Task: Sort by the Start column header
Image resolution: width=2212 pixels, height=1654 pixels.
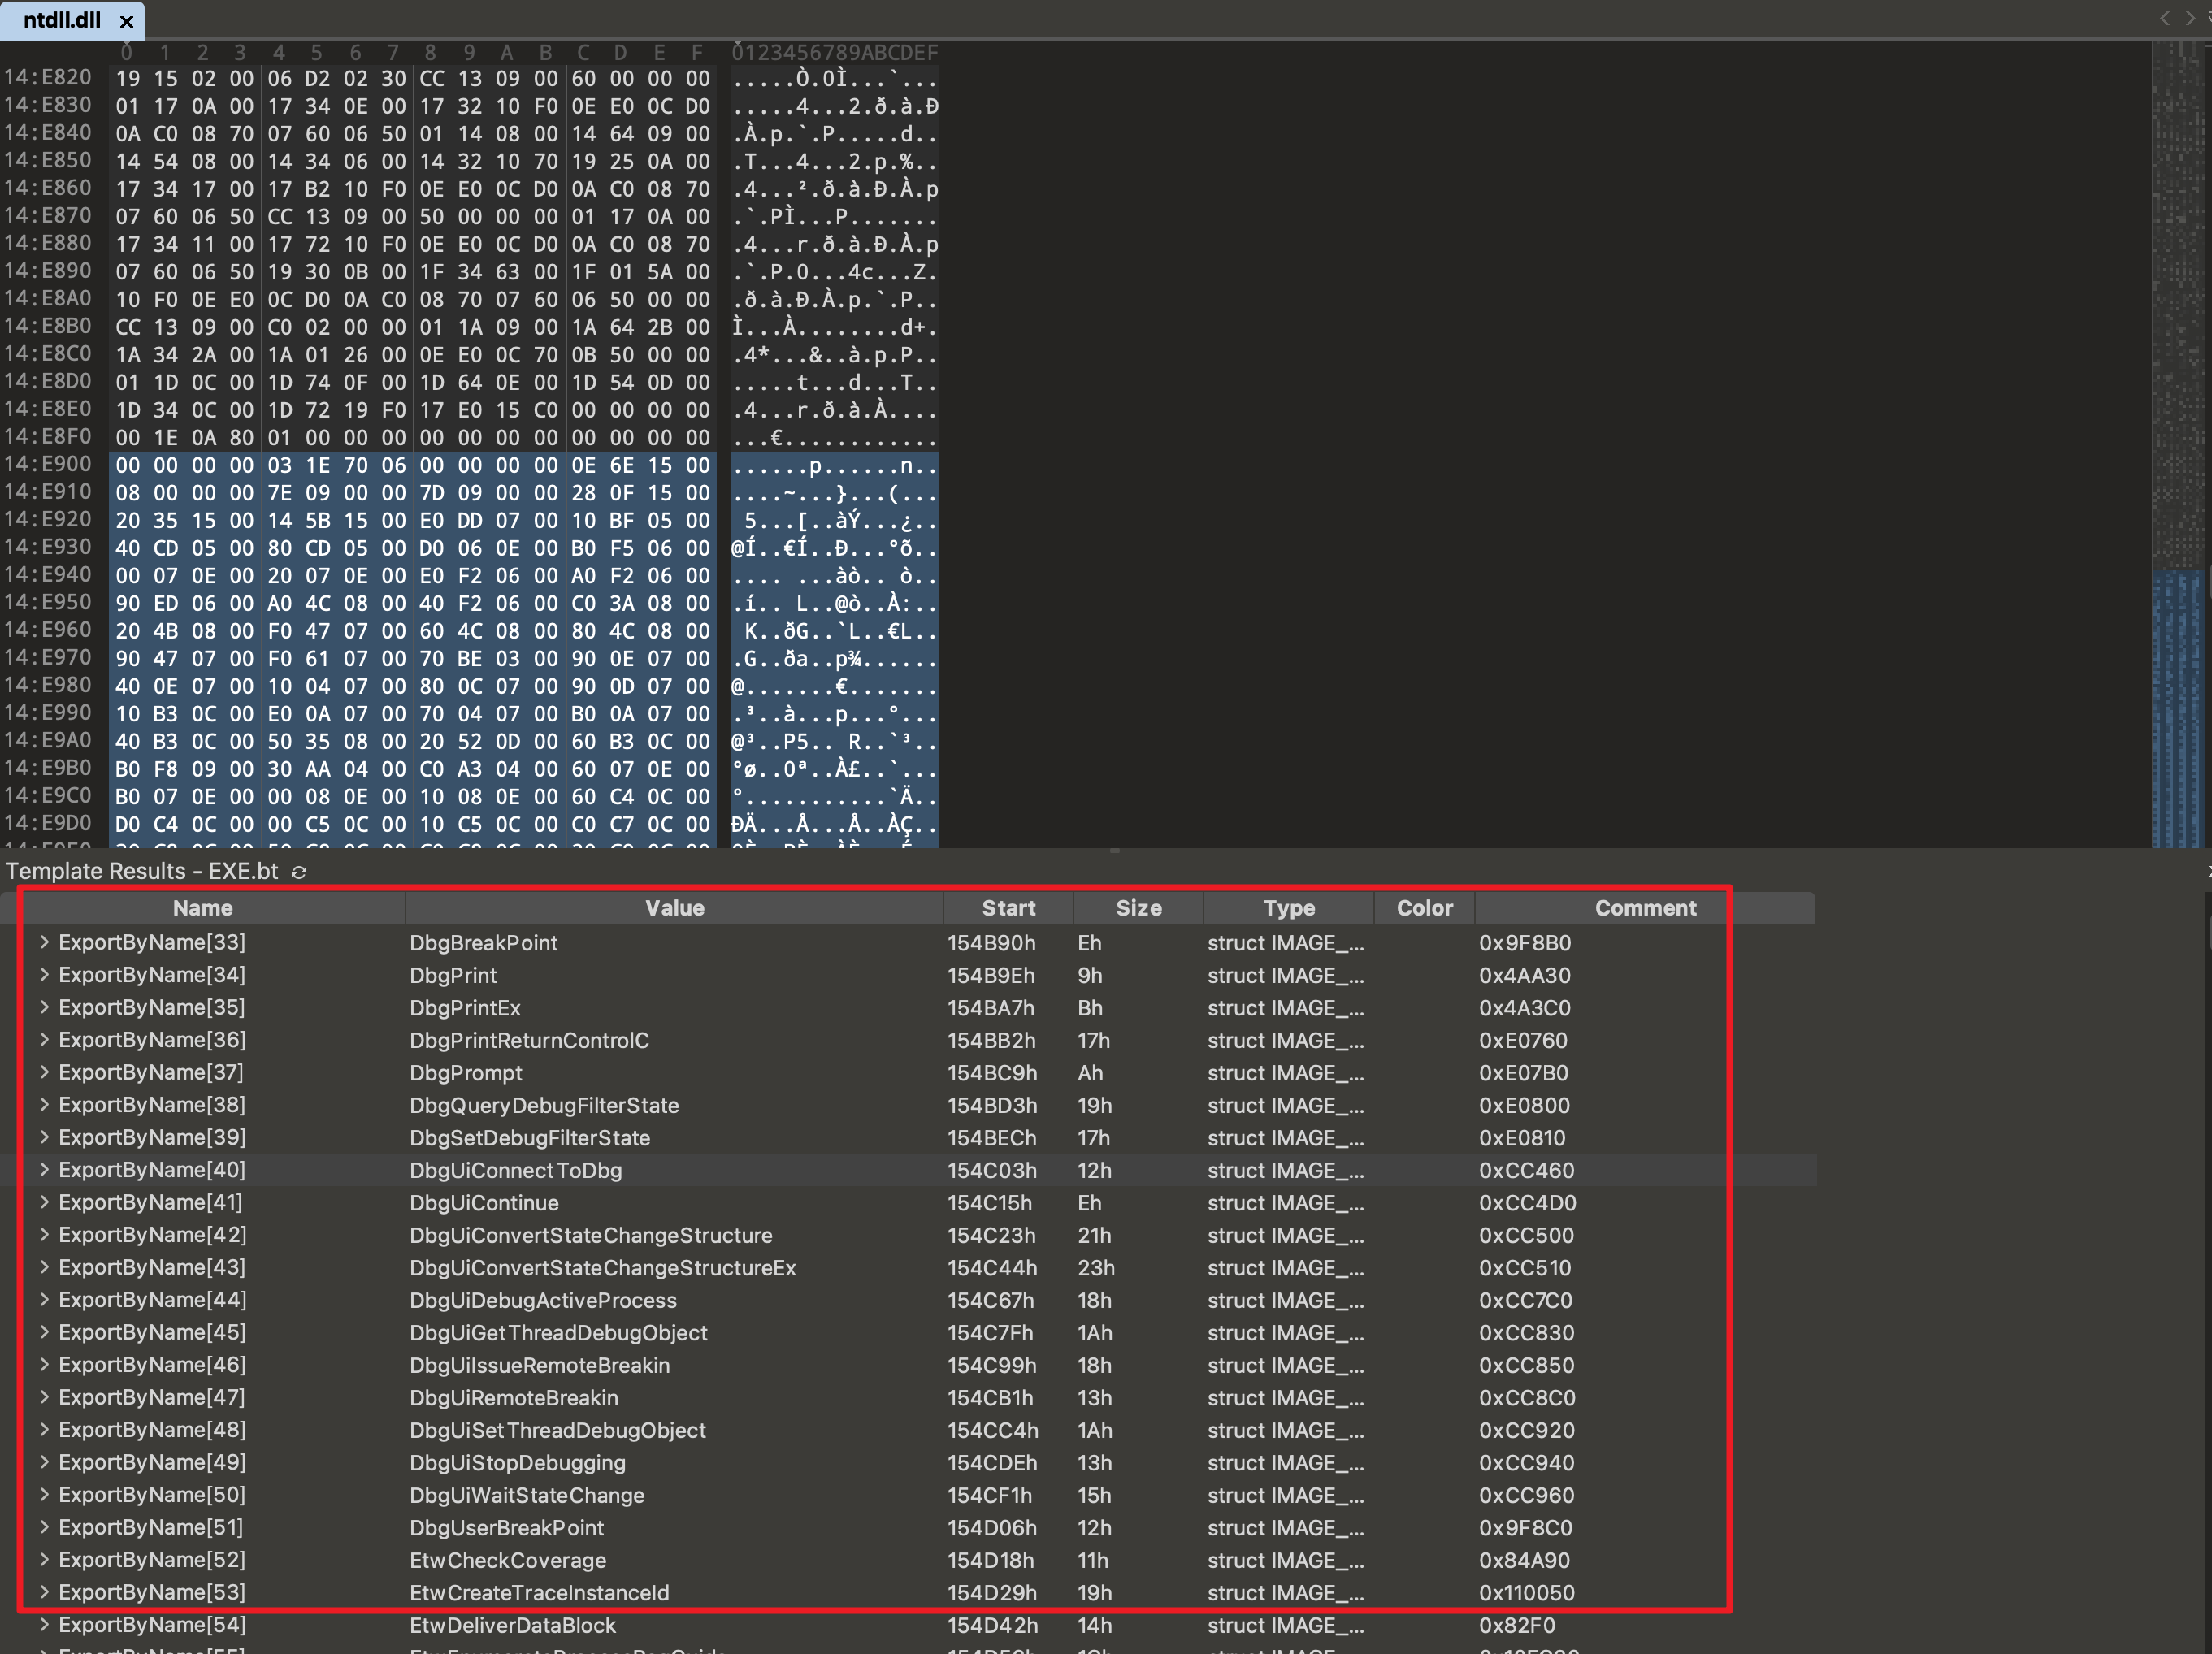Action: click(x=1008, y=907)
